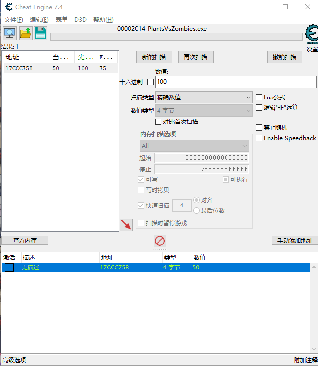Open the 文件(F) menu
The image size is (318, 366).
[13, 20]
